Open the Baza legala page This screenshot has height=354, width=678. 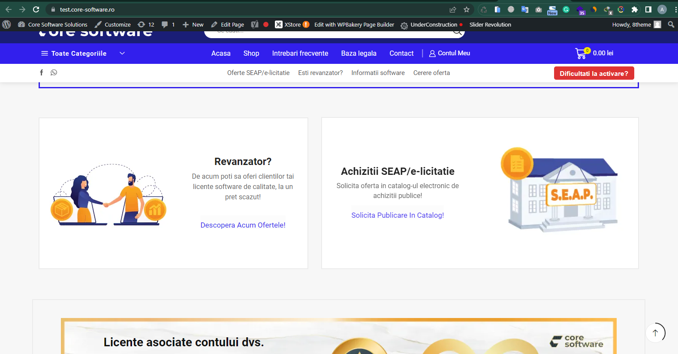coord(359,54)
